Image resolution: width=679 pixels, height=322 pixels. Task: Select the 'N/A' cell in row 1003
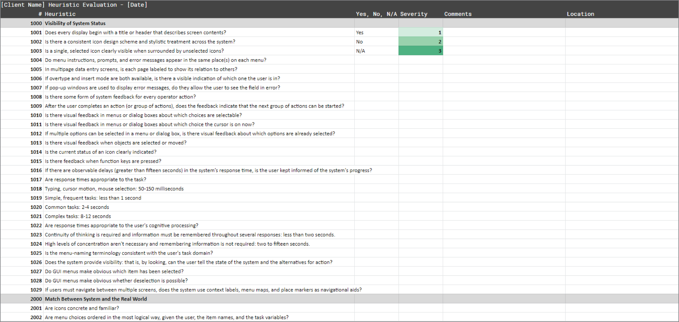[376, 51]
